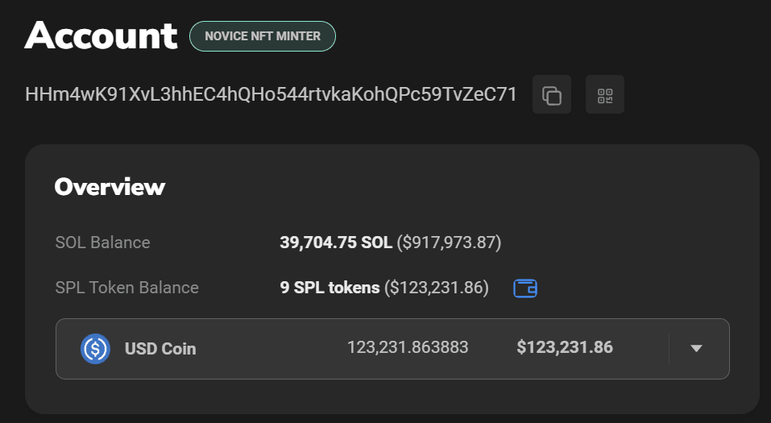Click the 39,704.75 SOL balance value
Screen dimensions: 771x423
[x=335, y=243]
